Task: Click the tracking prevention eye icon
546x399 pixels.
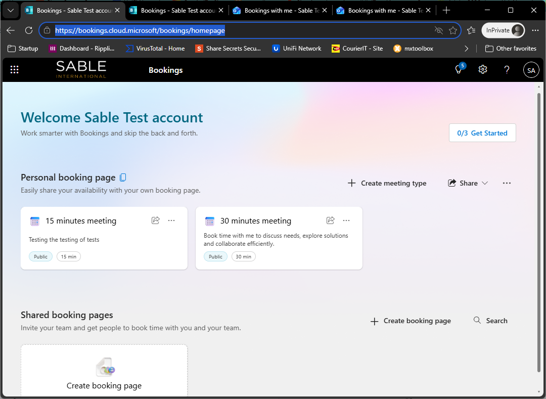Action: (439, 31)
